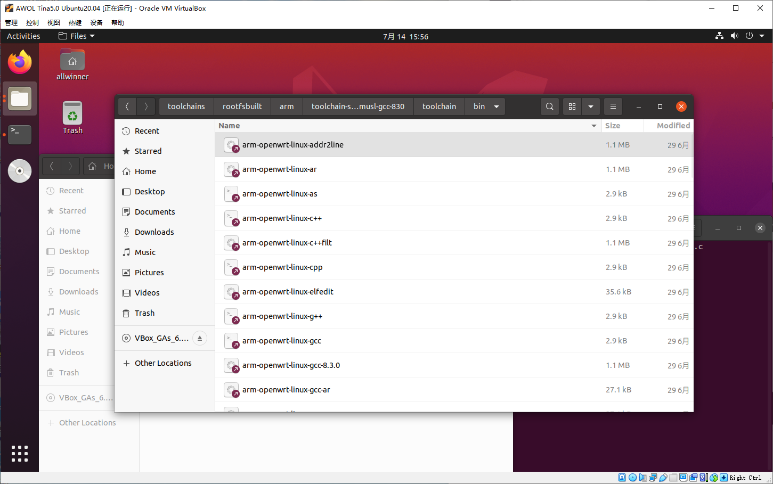Open the bin path dropdown arrow
773x484 pixels.
click(497, 106)
